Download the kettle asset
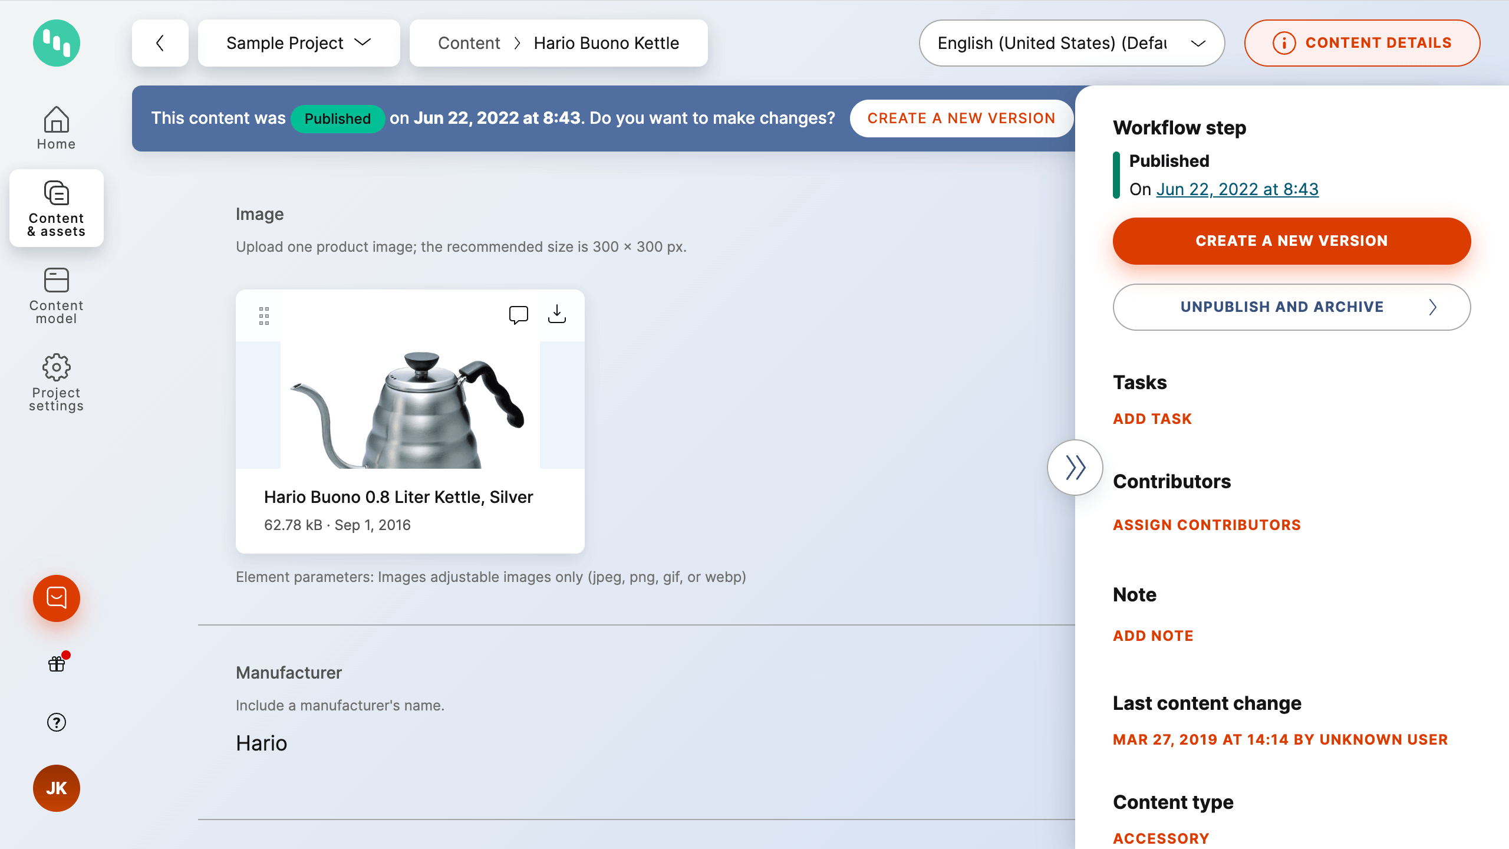 pos(556,315)
